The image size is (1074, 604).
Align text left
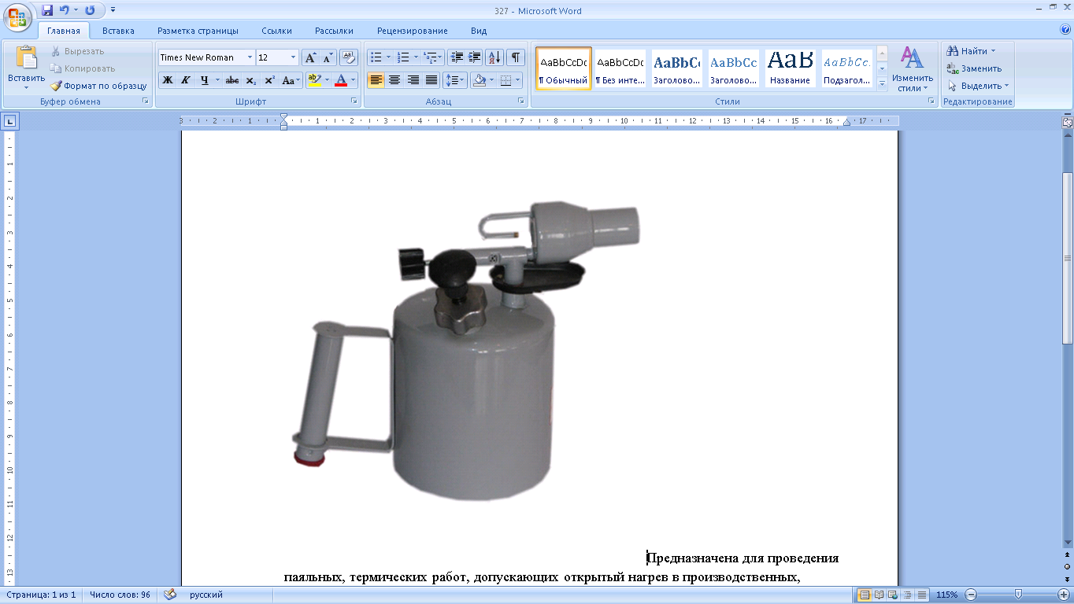pos(376,80)
